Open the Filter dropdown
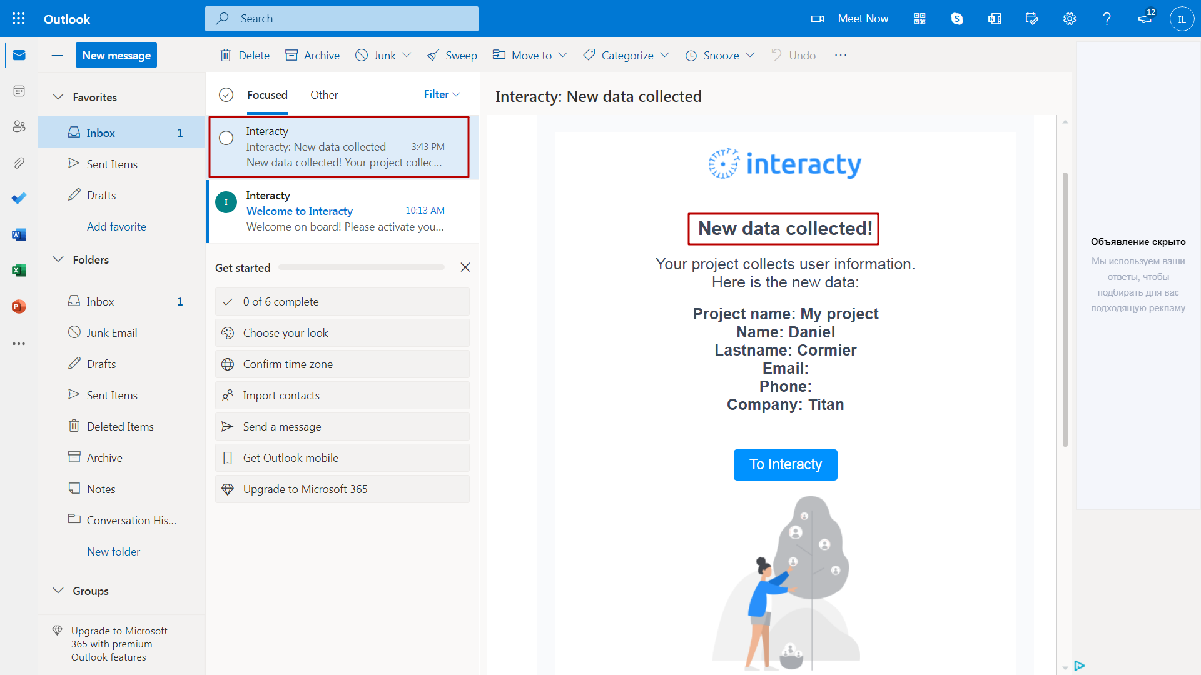This screenshot has height=675, width=1201. coord(442,94)
